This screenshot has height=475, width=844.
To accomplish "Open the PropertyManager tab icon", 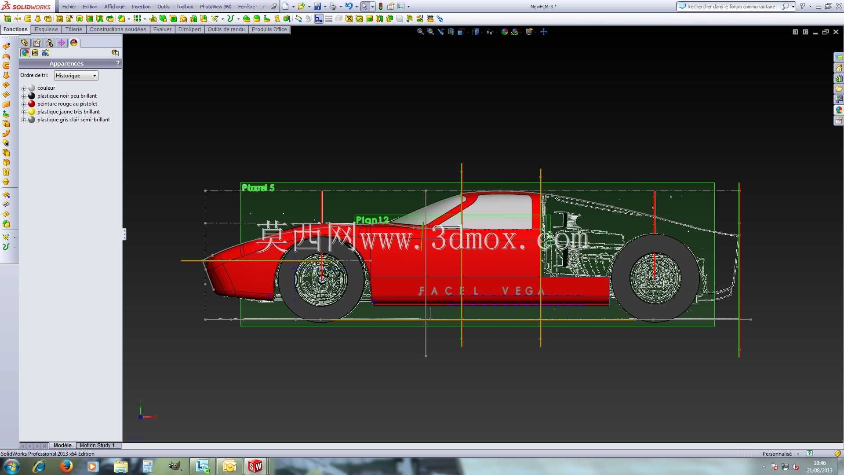I will coord(37,43).
